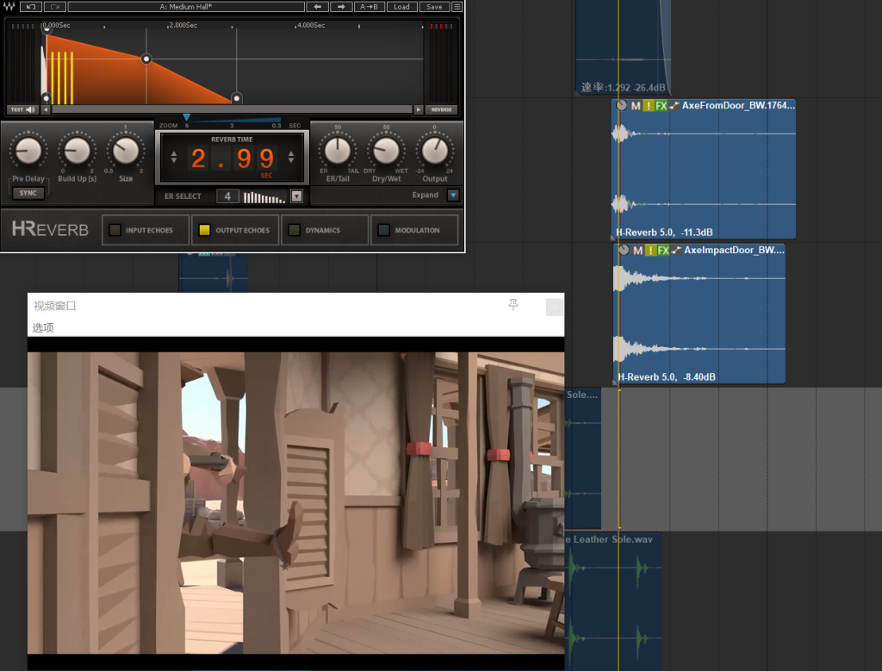Viewport: 882px width, 671px height.
Task: Click the left reverb time stepper arrows
Action: tap(174, 157)
